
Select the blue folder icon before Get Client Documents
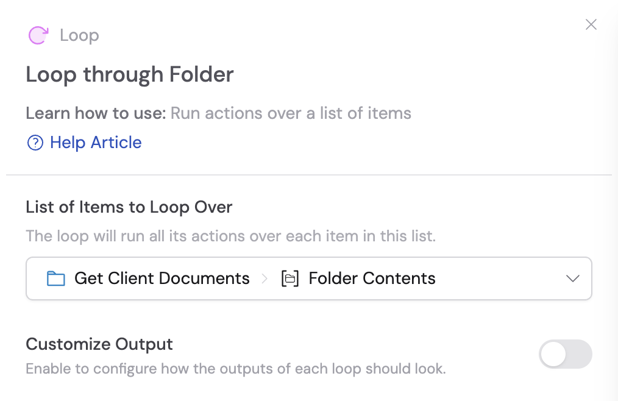56,278
